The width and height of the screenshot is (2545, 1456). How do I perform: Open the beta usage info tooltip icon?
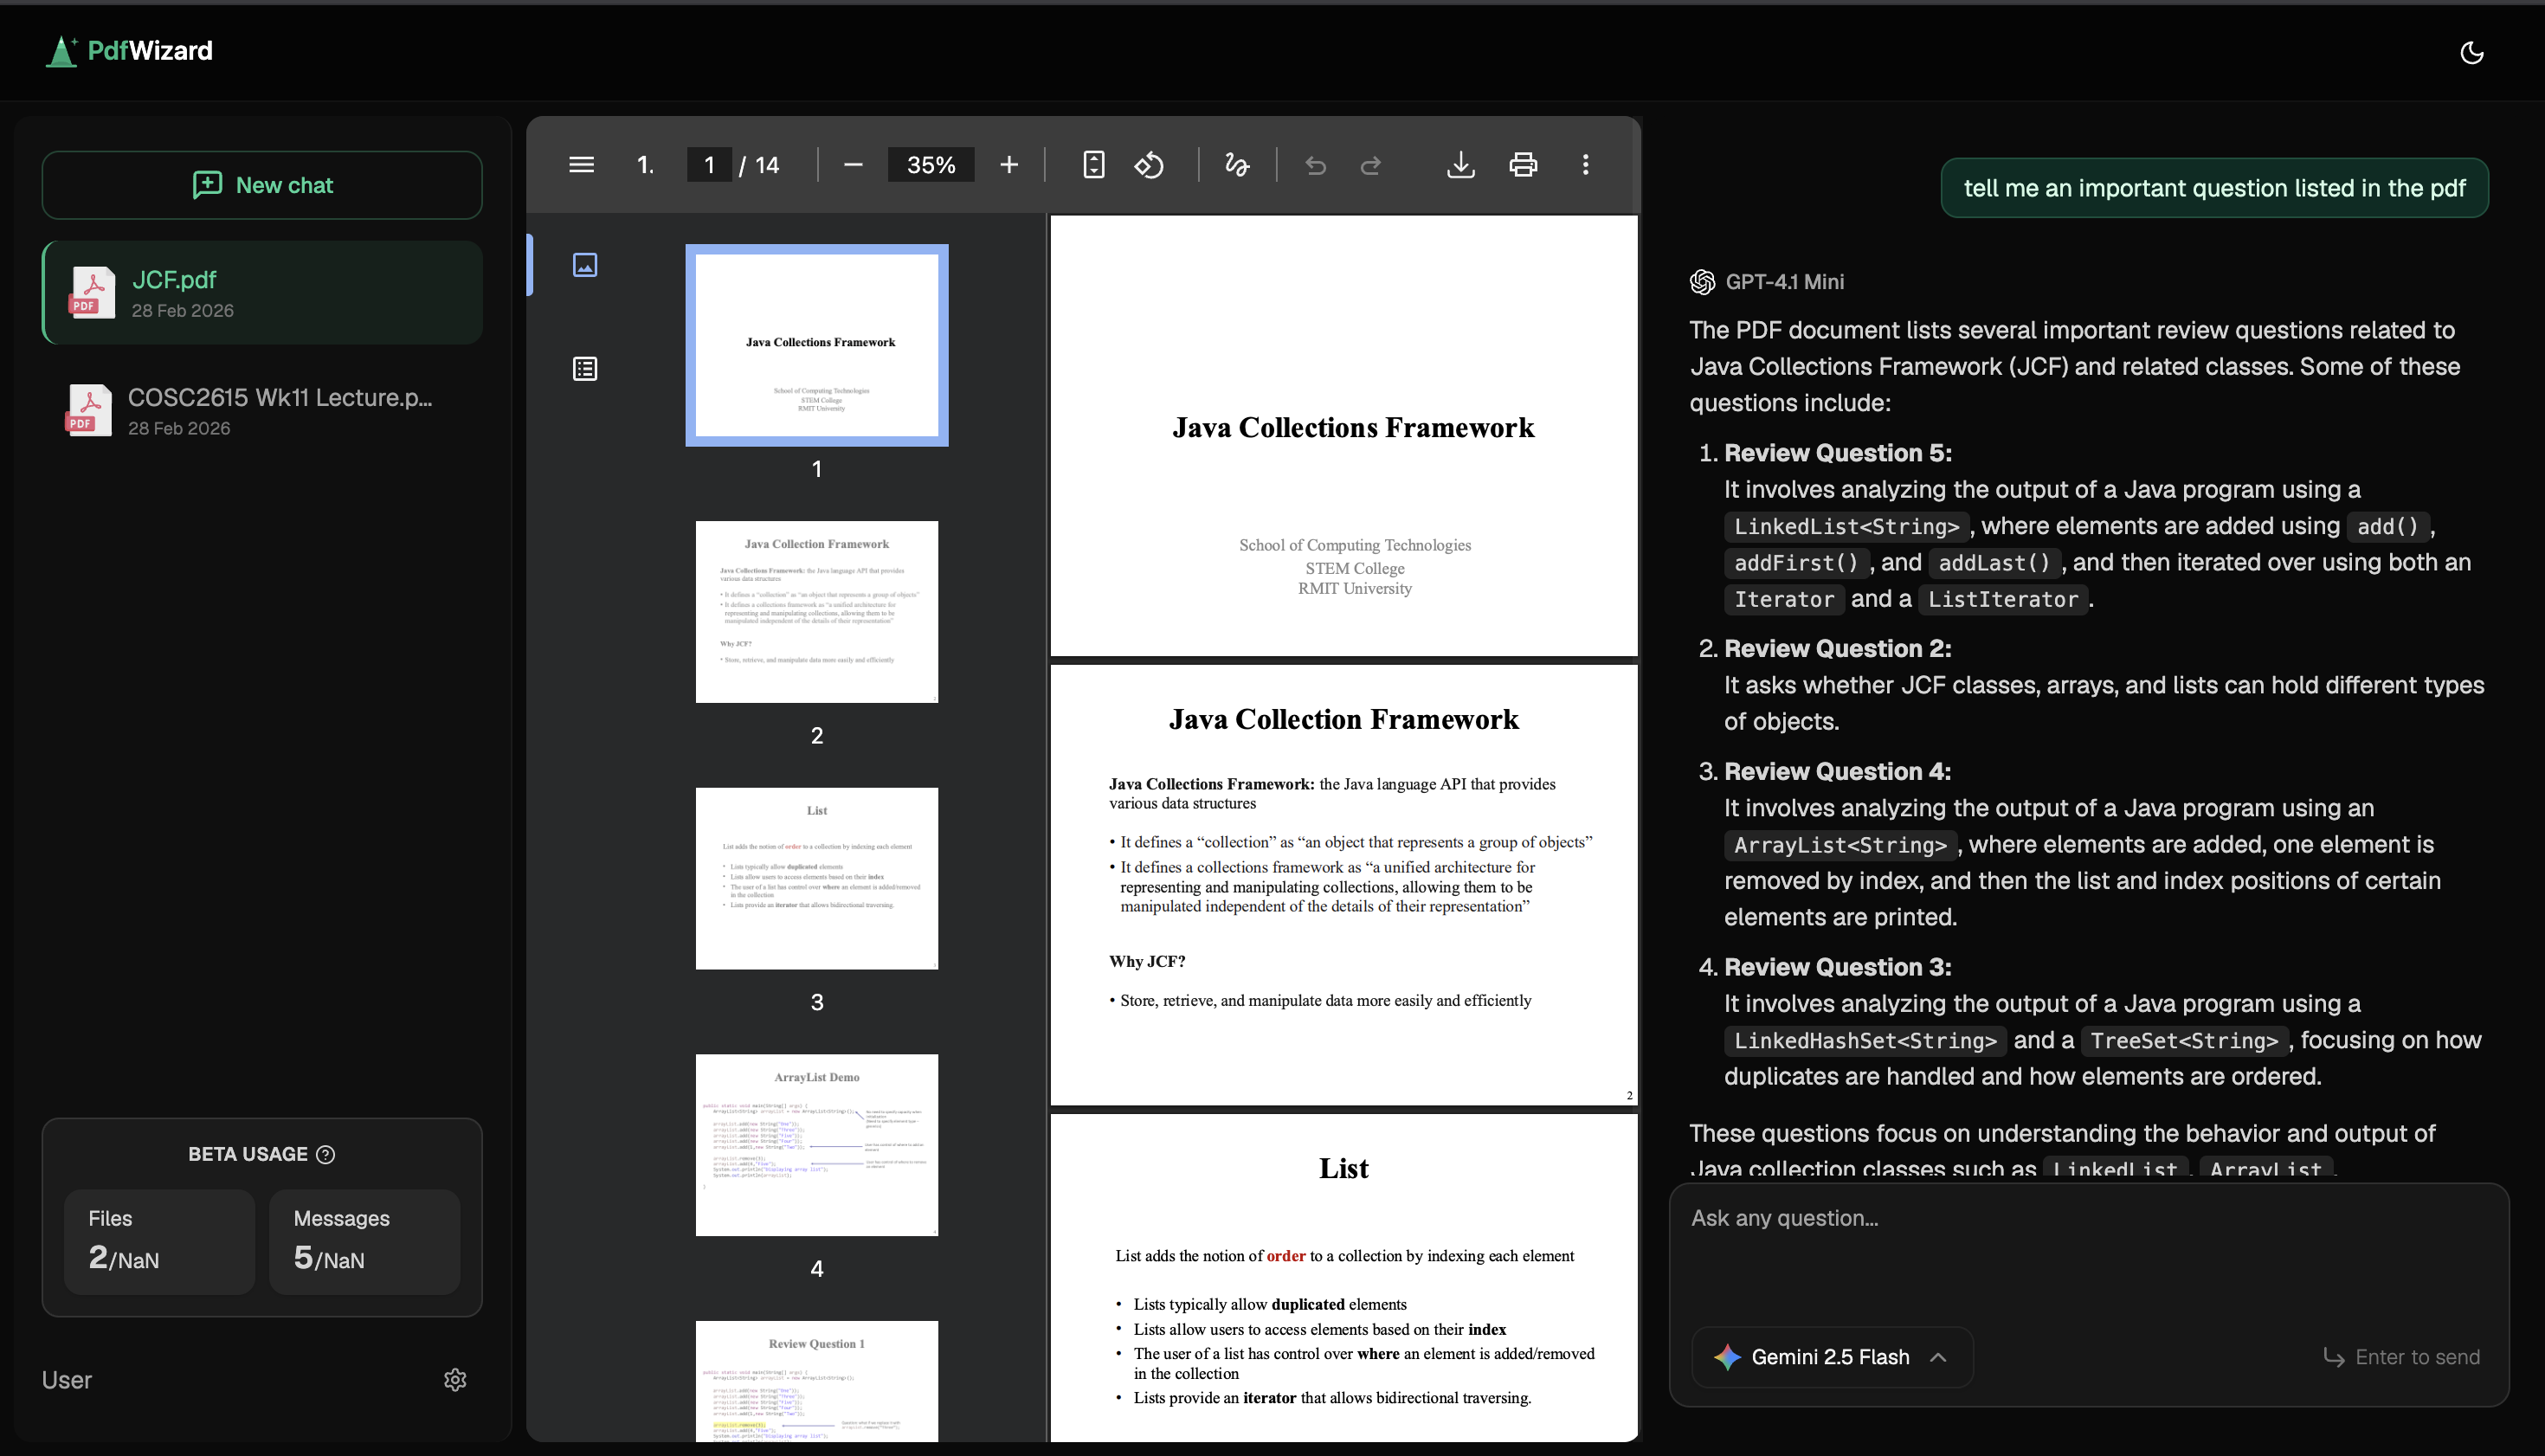[x=326, y=1154]
